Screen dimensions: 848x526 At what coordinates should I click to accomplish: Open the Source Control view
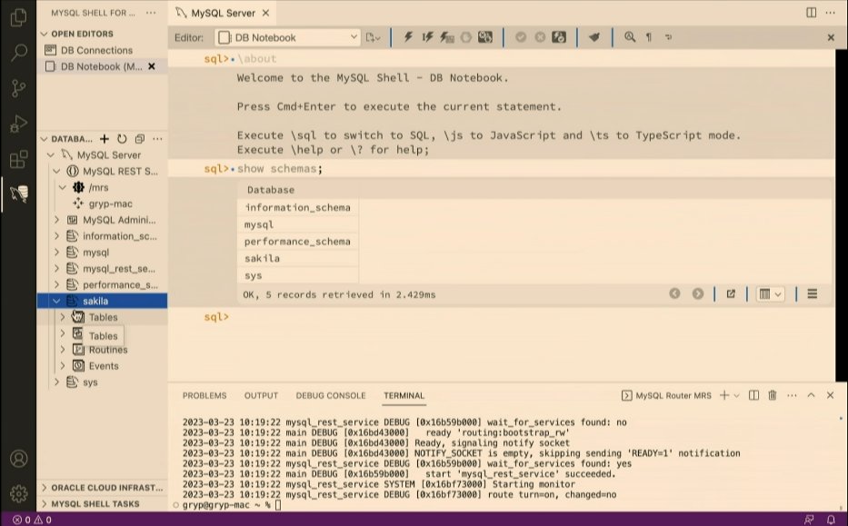(18, 87)
